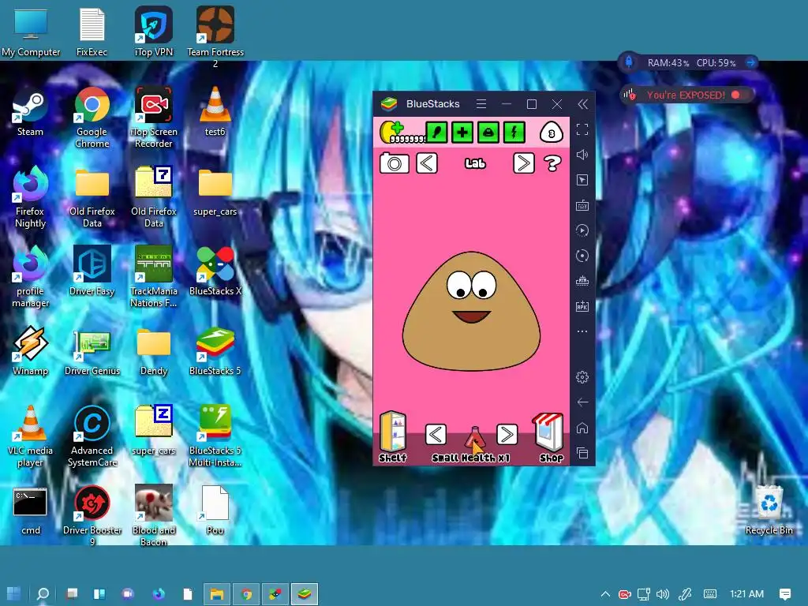This screenshot has width=808, height=606.
Task: Select the cmd desktop shortcut
Action: pos(31,511)
